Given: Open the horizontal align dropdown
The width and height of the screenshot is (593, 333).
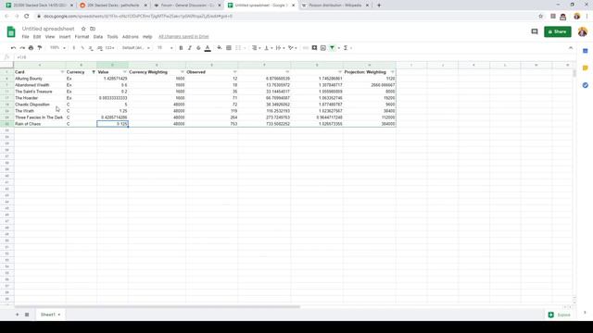Looking at the screenshot, I should 256,48.
